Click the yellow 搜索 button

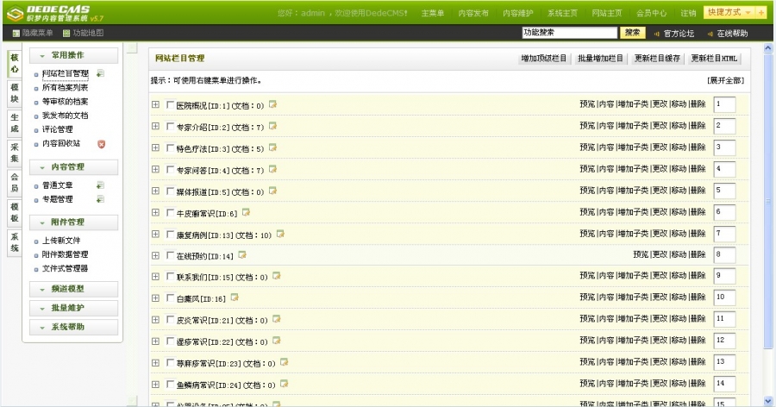(x=632, y=33)
